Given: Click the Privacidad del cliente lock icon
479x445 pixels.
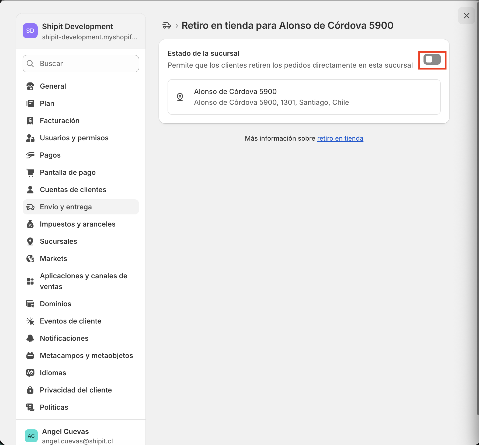Looking at the screenshot, I should (30, 390).
